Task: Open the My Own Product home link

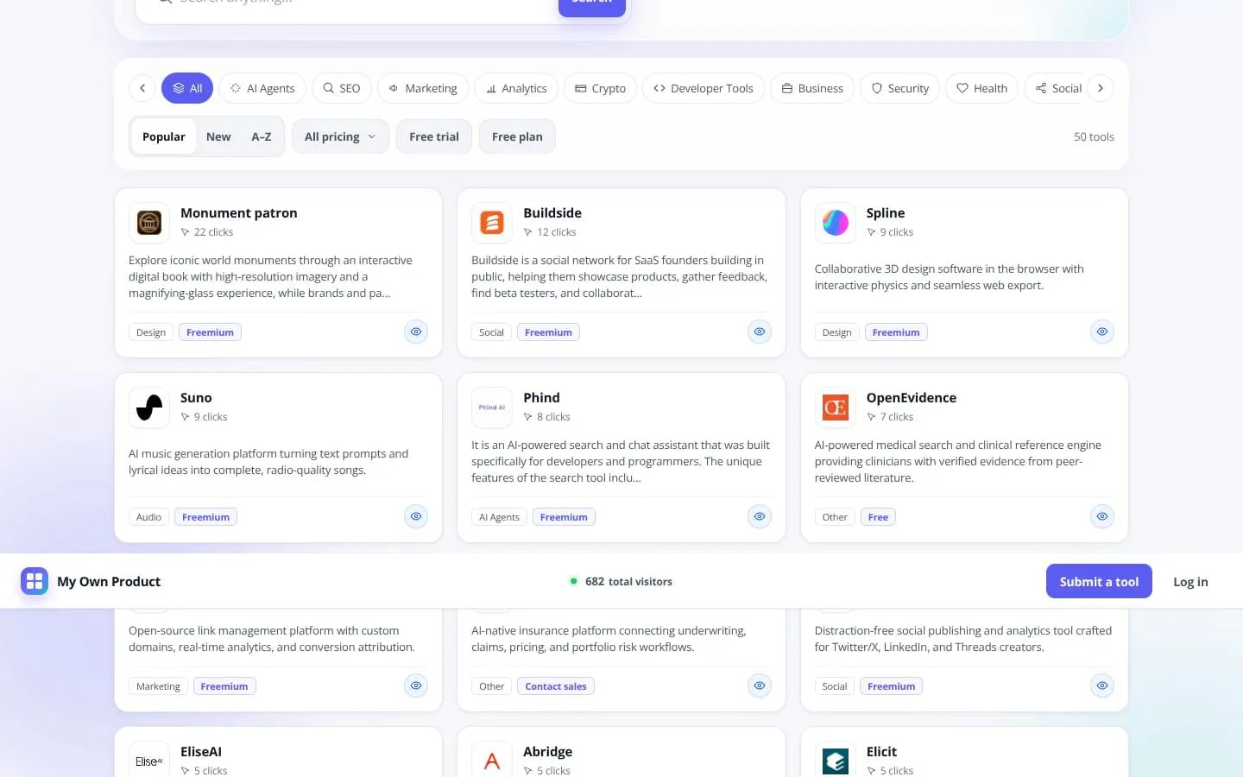Action: coord(91,581)
